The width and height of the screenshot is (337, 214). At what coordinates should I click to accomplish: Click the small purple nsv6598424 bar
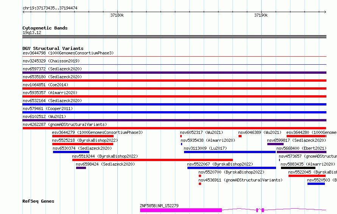pos(81,168)
